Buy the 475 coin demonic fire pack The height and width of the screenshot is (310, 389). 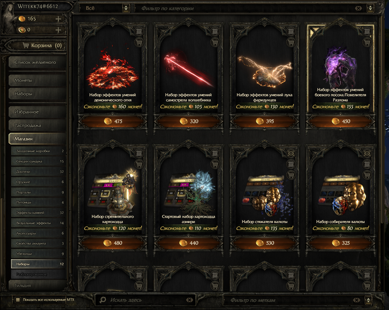click(x=113, y=121)
